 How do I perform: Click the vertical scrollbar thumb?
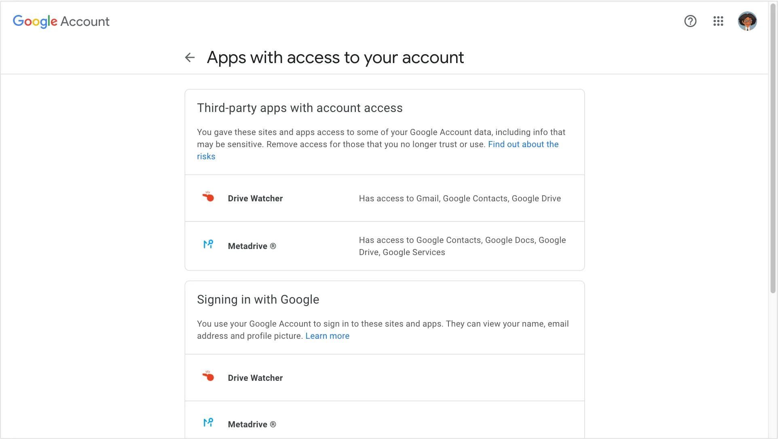click(x=773, y=148)
